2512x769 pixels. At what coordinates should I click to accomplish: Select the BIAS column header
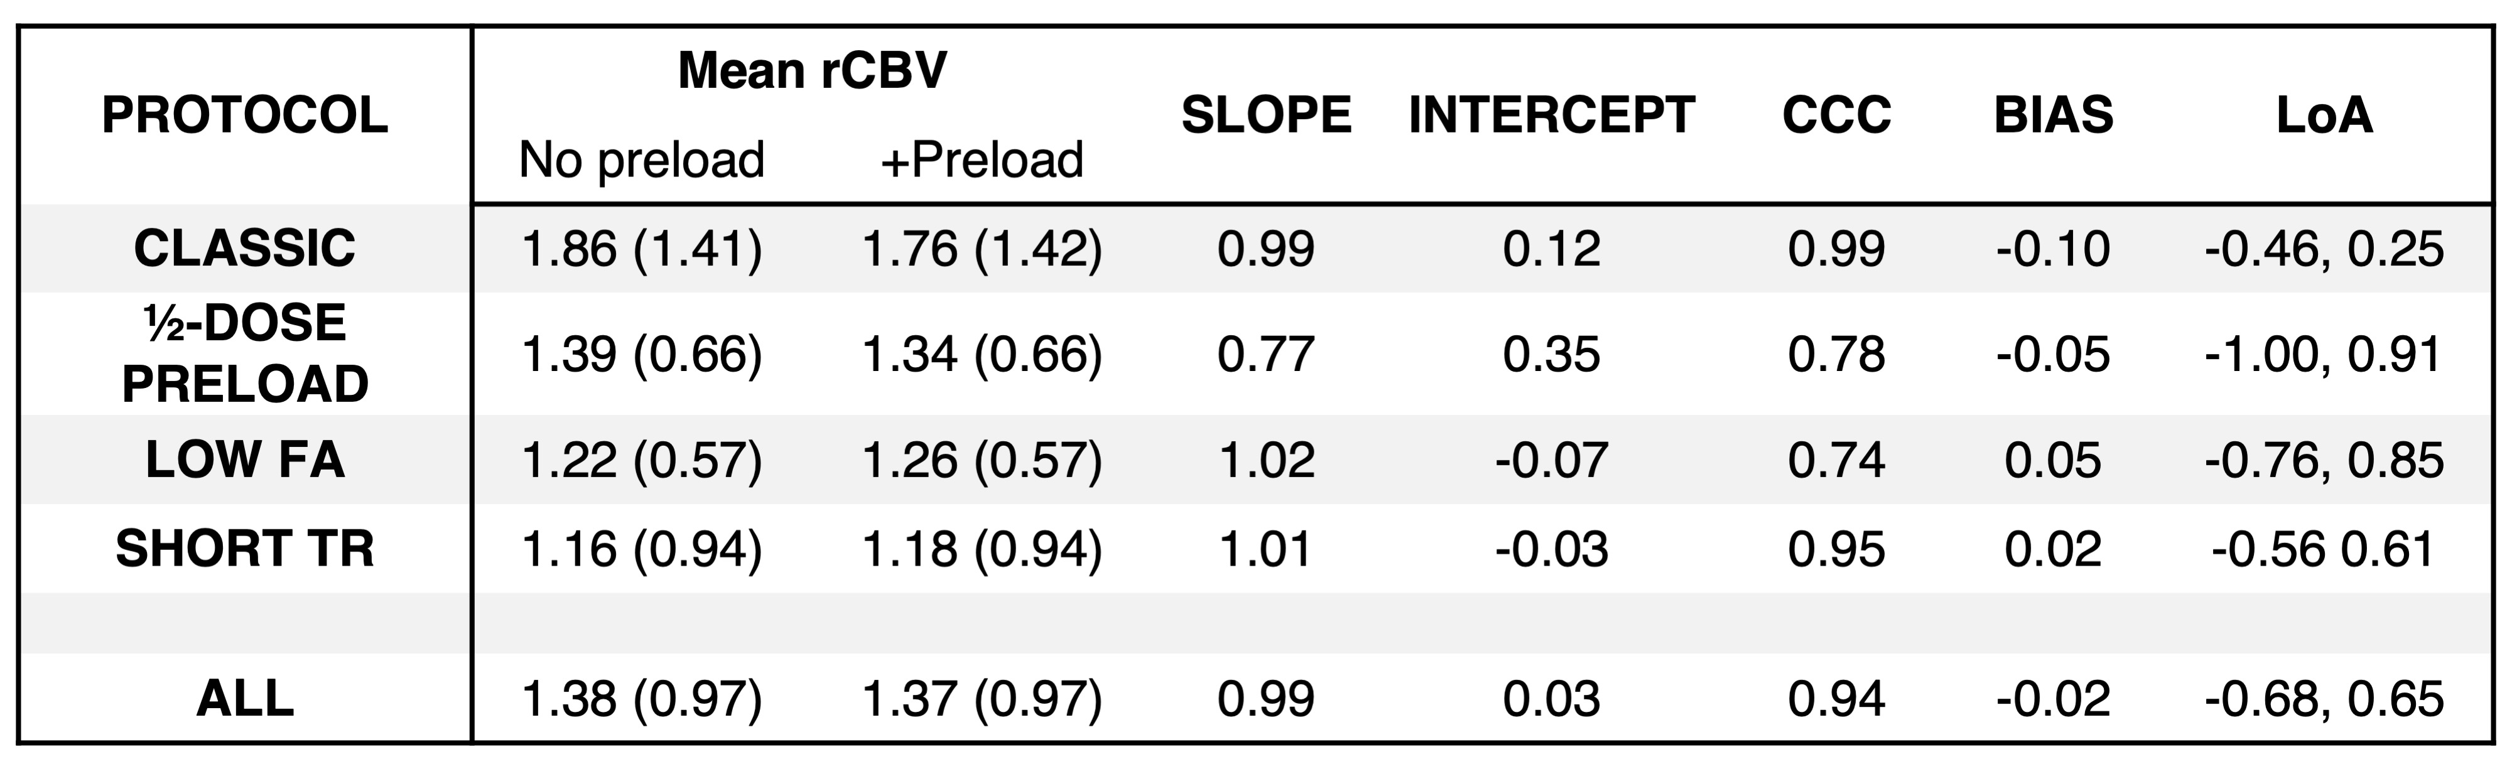pos(2053,116)
